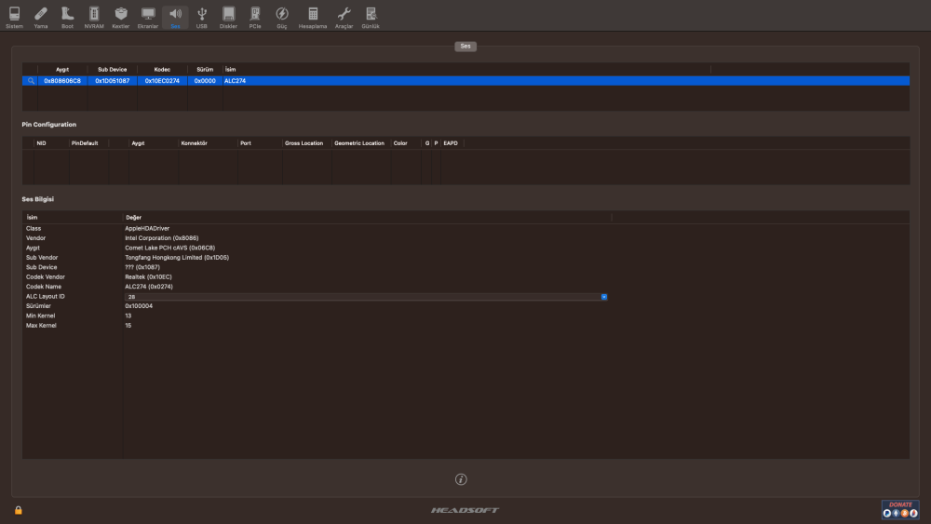The image size is (931, 524).
Task: Select the Ses speaker toolbar icon
Action: click(175, 17)
